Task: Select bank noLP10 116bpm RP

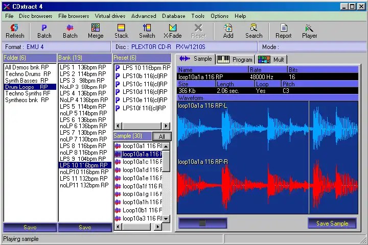Action: [x=84, y=172]
